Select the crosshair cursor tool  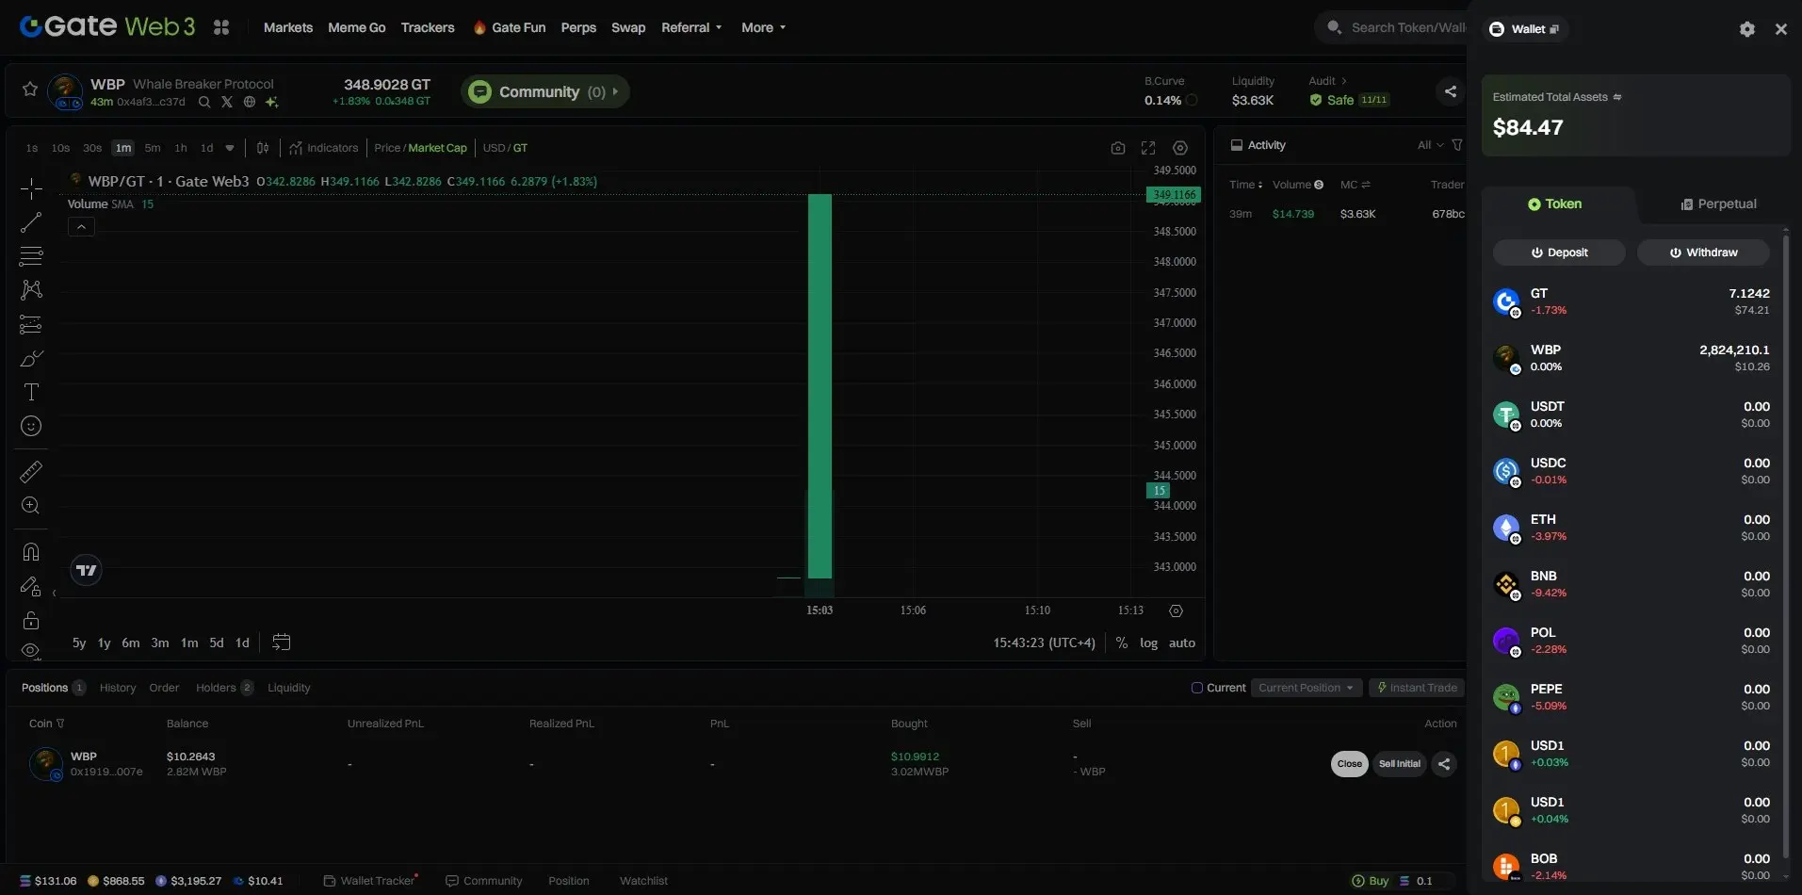pos(31,188)
